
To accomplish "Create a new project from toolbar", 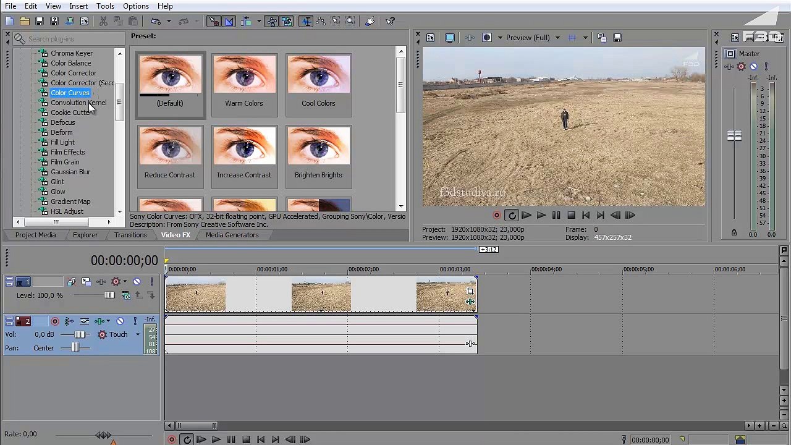I will click(x=9, y=21).
